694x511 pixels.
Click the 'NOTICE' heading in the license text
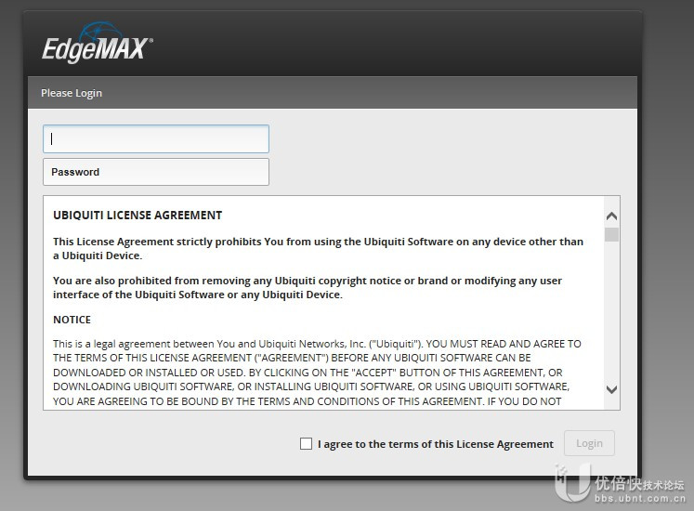72,320
